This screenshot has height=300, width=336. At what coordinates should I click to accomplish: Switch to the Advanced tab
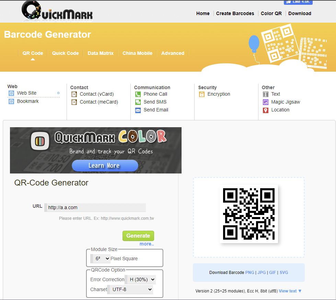(x=173, y=53)
